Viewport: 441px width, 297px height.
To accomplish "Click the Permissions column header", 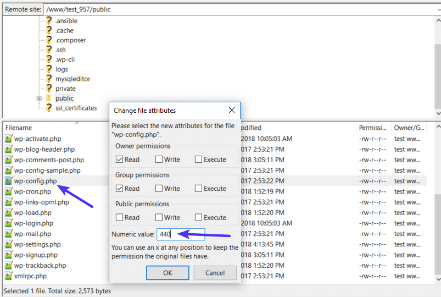I will 373,128.
